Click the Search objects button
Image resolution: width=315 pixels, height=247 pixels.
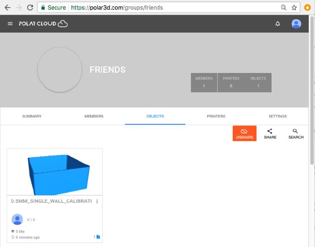pyautogui.click(x=296, y=134)
